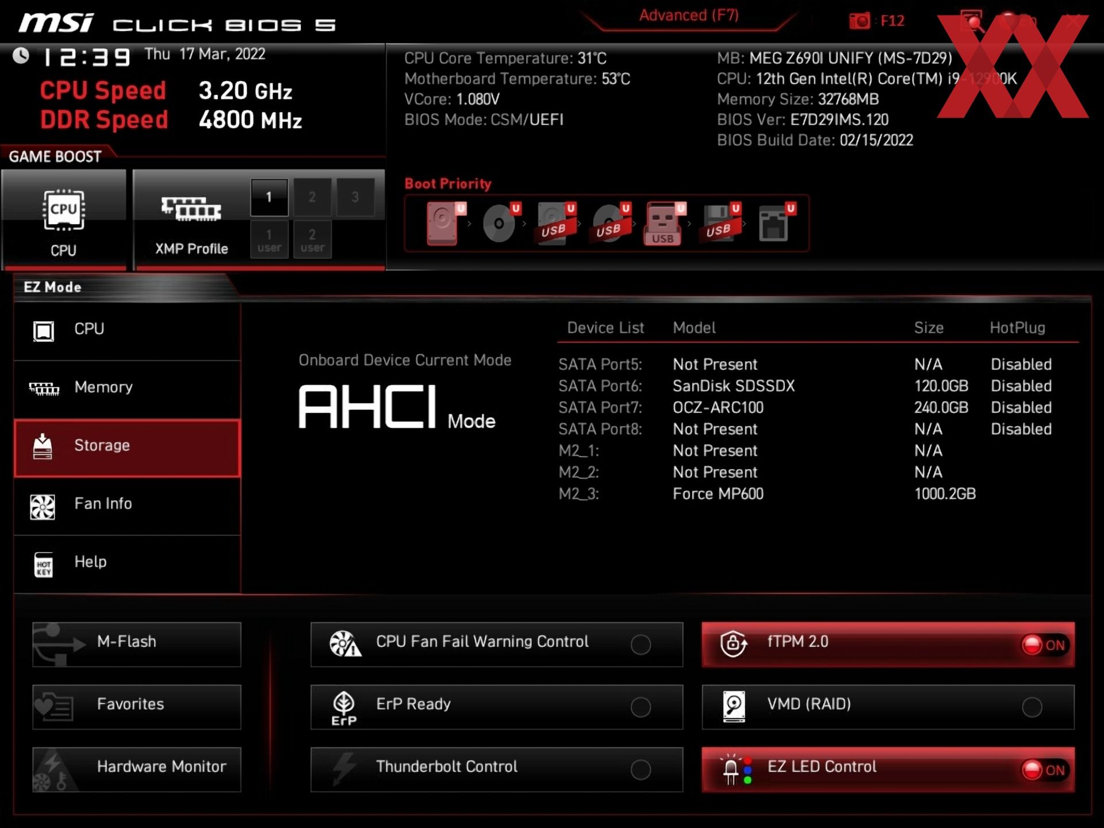Click the BIOS Ver E7D29IMS.120 text

click(803, 120)
